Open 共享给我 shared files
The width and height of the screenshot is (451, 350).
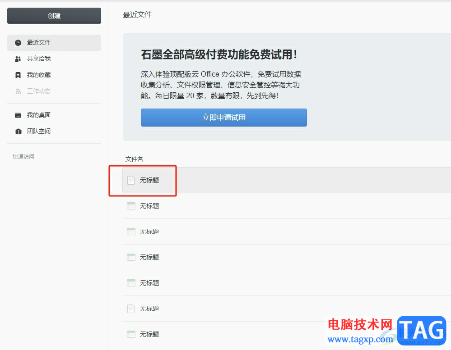[38, 59]
